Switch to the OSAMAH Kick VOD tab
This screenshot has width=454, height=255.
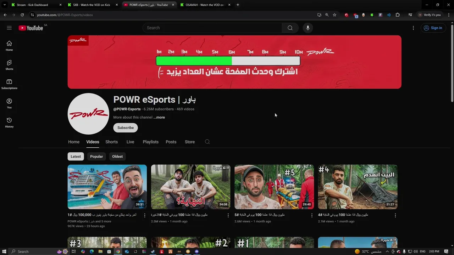coord(205,5)
